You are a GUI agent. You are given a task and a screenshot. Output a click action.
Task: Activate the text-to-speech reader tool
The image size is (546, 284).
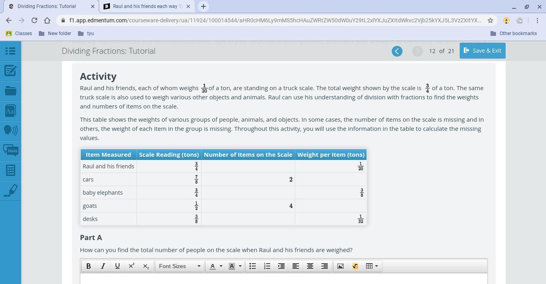coord(10,130)
